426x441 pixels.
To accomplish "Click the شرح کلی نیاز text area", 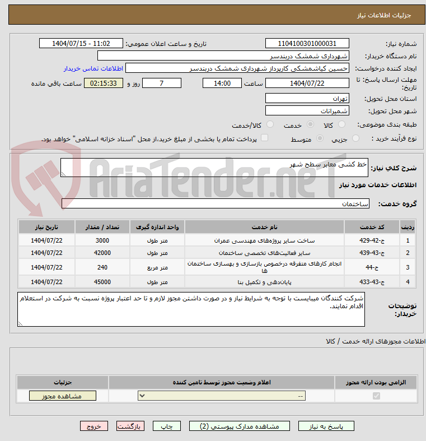I will click(x=214, y=168).
